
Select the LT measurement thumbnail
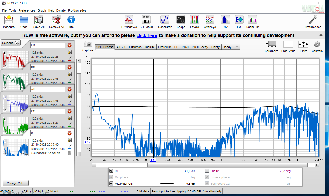(16, 126)
